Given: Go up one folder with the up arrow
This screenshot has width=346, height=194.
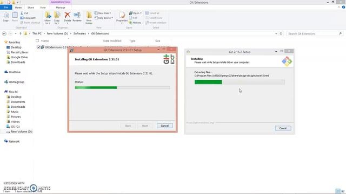Looking at the screenshot, I should coord(21,33).
